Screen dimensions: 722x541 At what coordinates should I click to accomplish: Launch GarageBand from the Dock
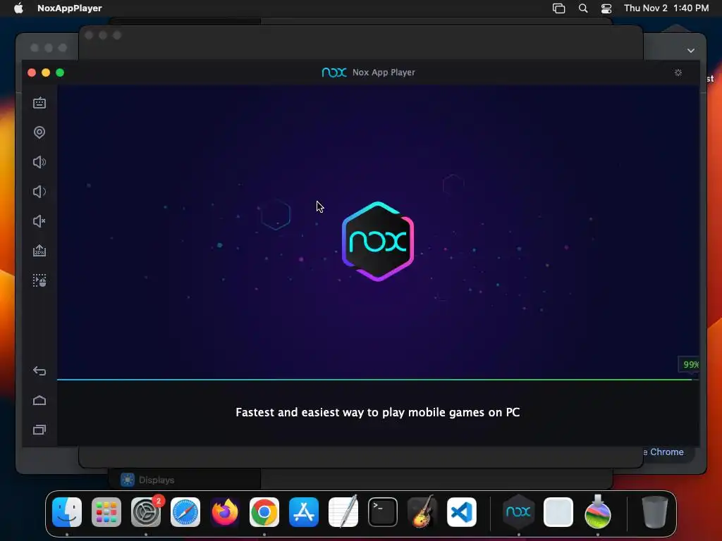(x=422, y=511)
